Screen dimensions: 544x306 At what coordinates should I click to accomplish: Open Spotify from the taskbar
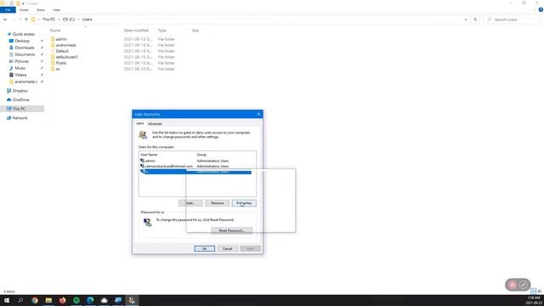(76, 300)
